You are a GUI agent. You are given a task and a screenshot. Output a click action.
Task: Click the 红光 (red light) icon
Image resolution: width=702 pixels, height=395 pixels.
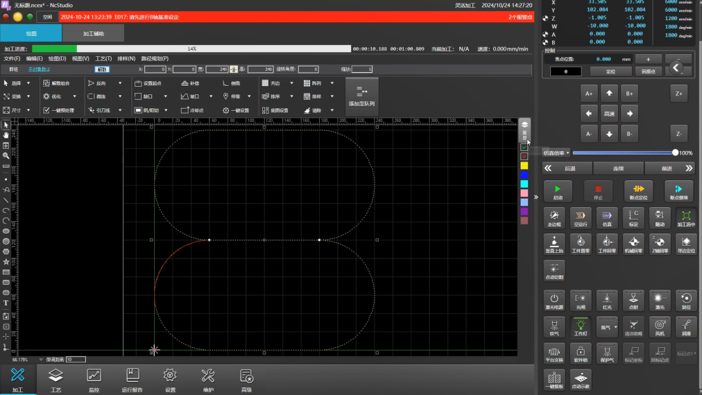click(x=607, y=299)
